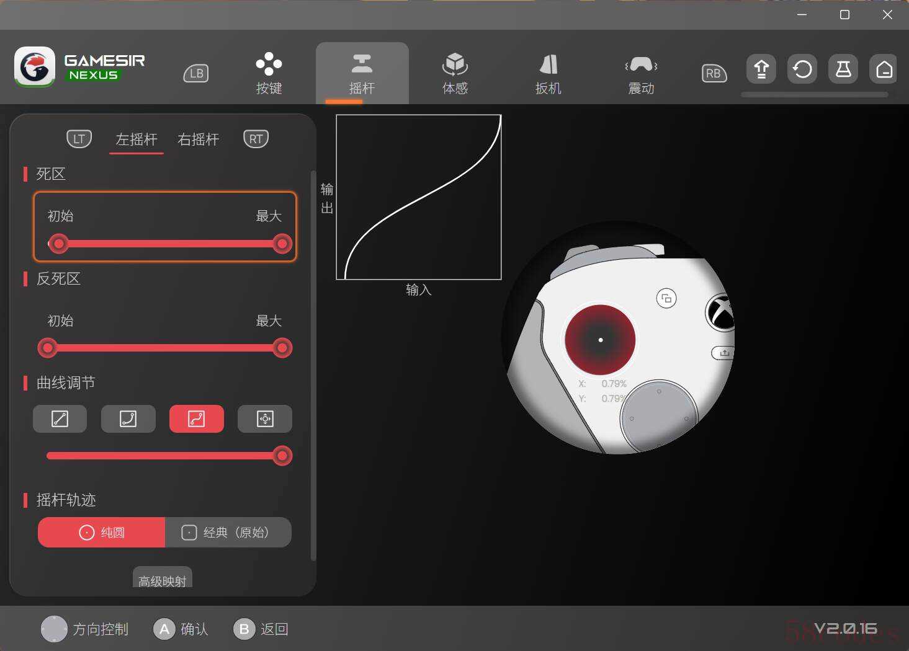Click the V2.0.16 version text
This screenshot has width=909, height=651.
(845, 629)
